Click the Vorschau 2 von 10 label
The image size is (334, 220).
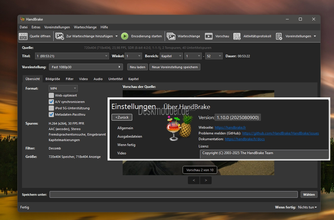click(200, 170)
